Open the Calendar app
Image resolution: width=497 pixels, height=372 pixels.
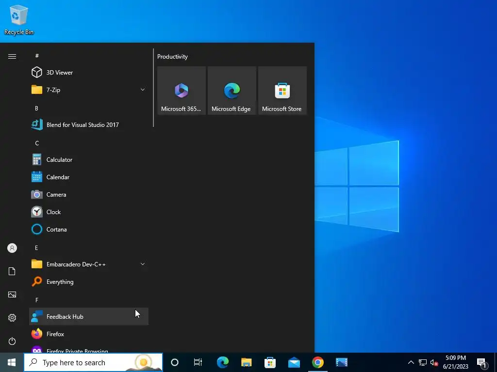[x=89, y=177]
